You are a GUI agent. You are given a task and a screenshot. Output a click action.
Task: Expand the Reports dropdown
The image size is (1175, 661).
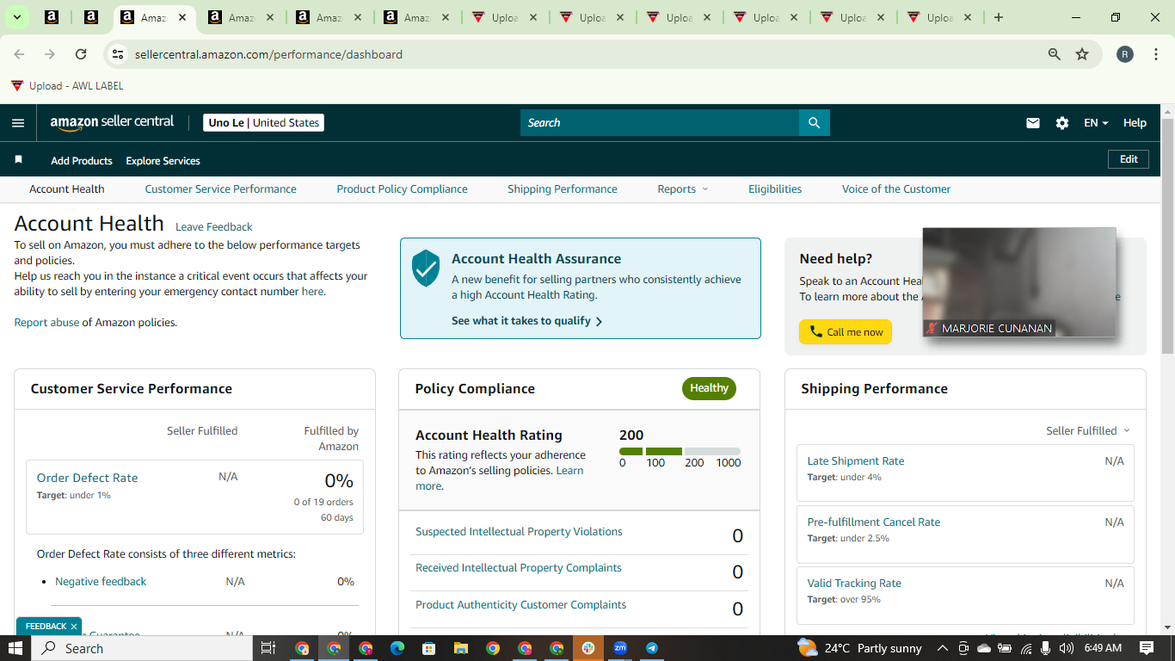coord(683,189)
